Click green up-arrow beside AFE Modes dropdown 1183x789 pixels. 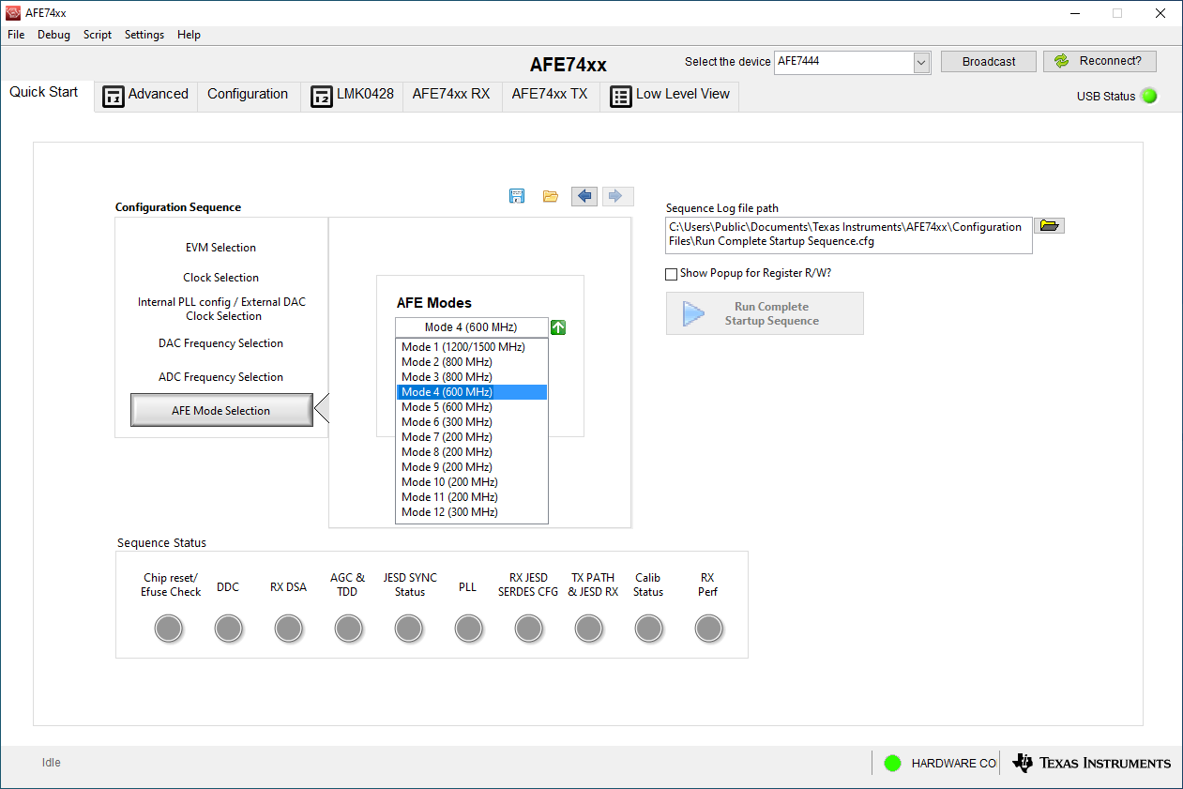point(558,327)
